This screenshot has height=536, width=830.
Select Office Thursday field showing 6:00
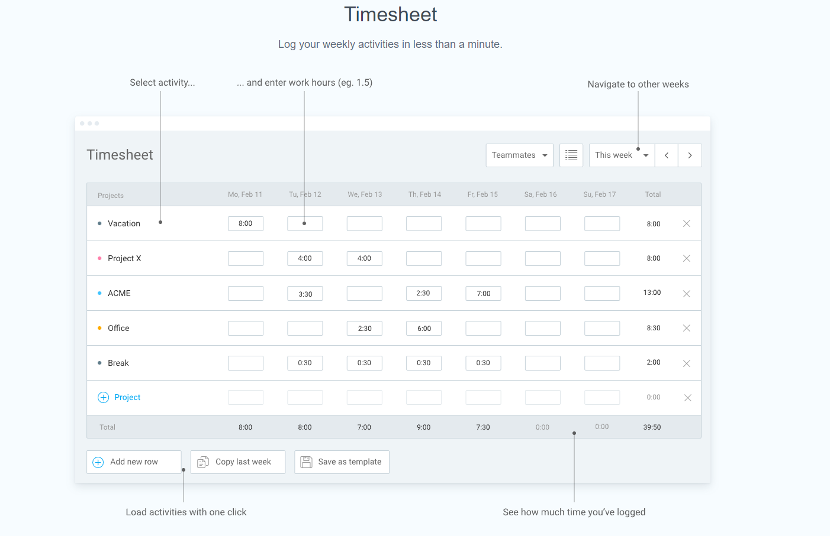[x=424, y=329]
